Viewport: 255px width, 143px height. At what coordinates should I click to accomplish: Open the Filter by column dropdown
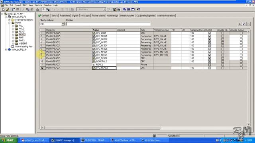pos(63,24)
